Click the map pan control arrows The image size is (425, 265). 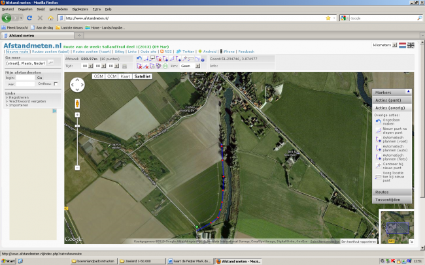tap(77, 85)
